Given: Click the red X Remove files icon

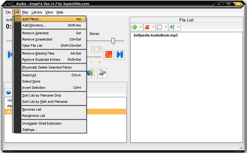Looking at the screenshot, I should click(147, 27).
